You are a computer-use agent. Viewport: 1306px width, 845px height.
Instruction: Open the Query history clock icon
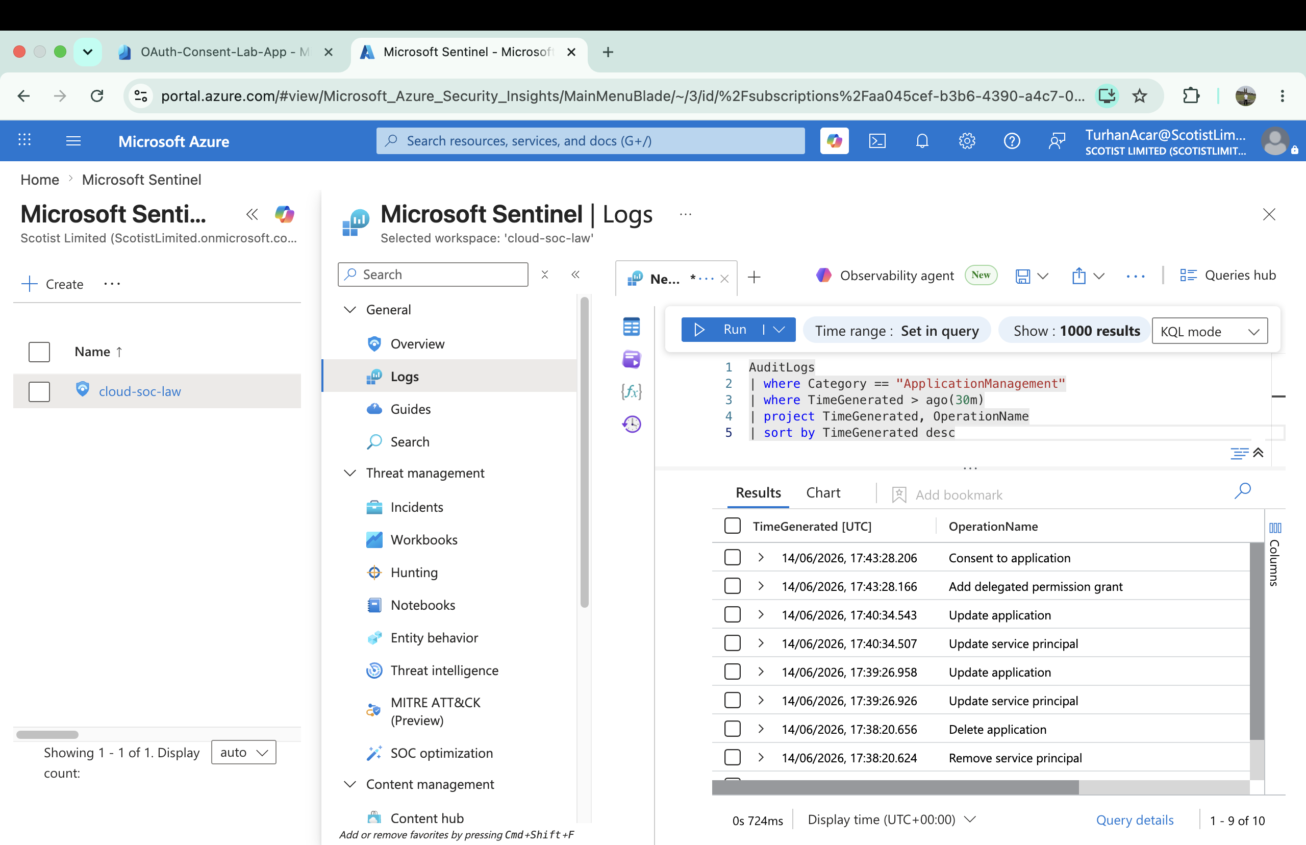click(x=632, y=424)
